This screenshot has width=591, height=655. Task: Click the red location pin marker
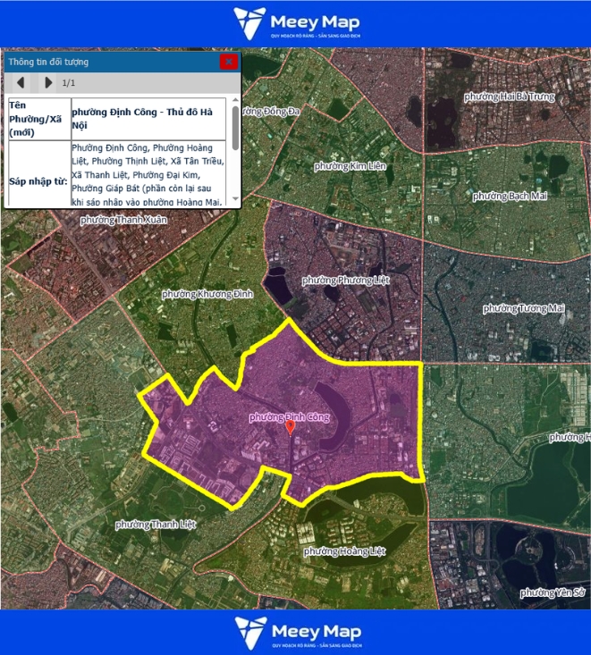click(290, 427)
